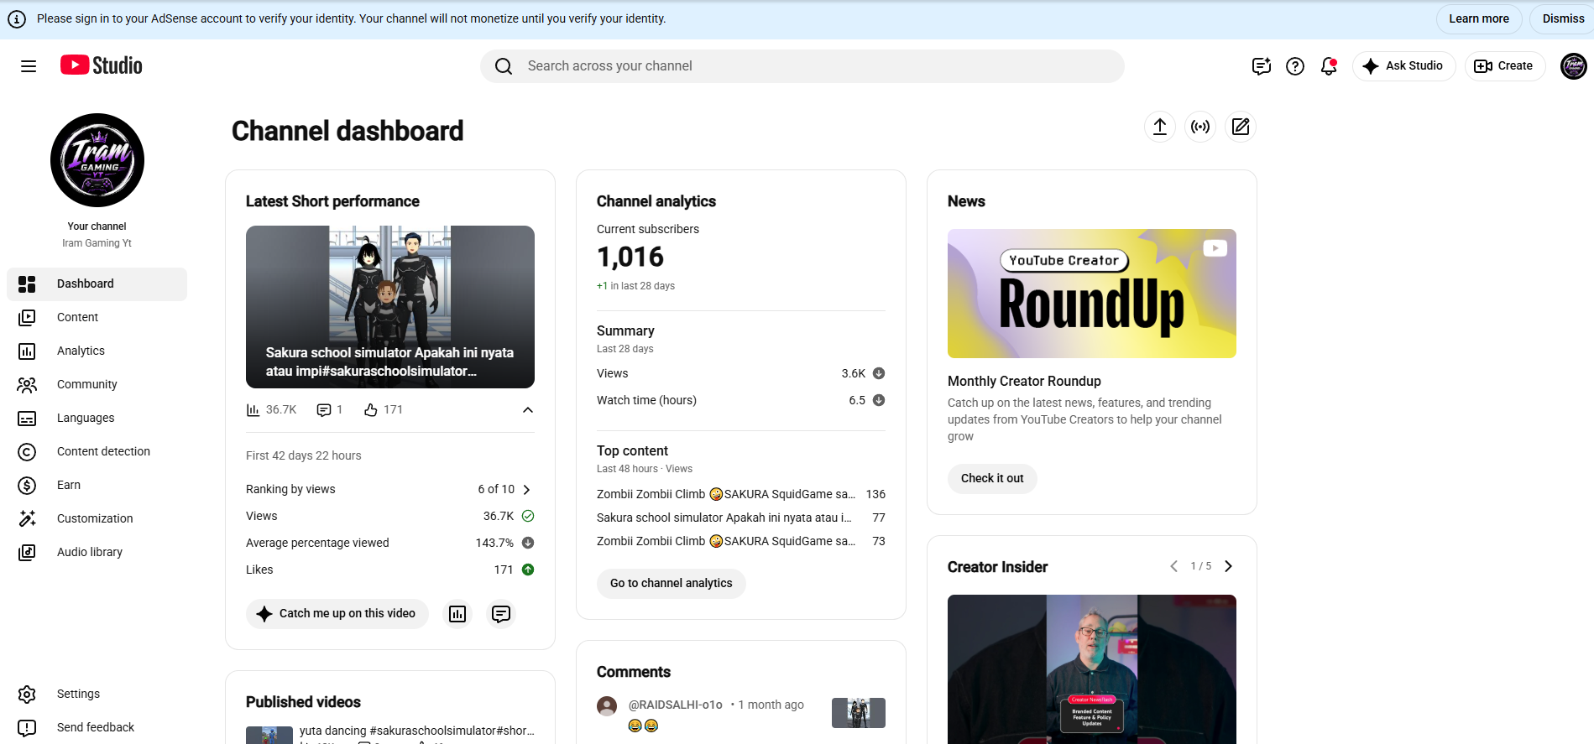Open the notifications bell
Image resolution: width=1594 pixels, height=744 pixels.
[x=1329, y=66]
